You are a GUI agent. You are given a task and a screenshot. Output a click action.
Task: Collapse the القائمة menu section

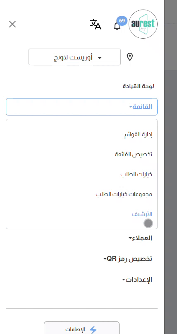81,107
